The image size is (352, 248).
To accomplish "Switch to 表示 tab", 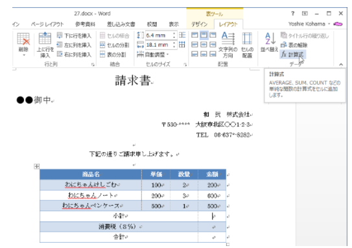I will 174,24.
